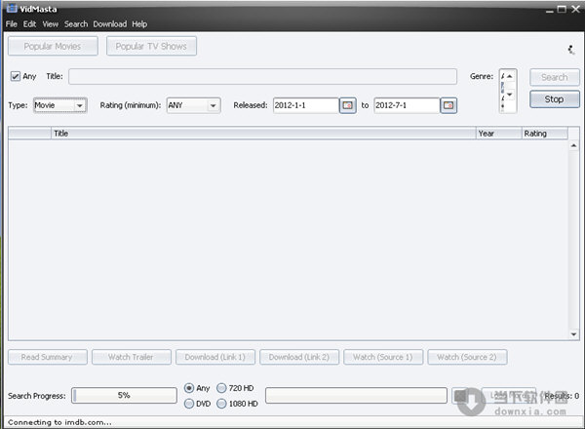Stop the current search
The width and height of the screenshot is (585, 429).
(x=555, y=99)
